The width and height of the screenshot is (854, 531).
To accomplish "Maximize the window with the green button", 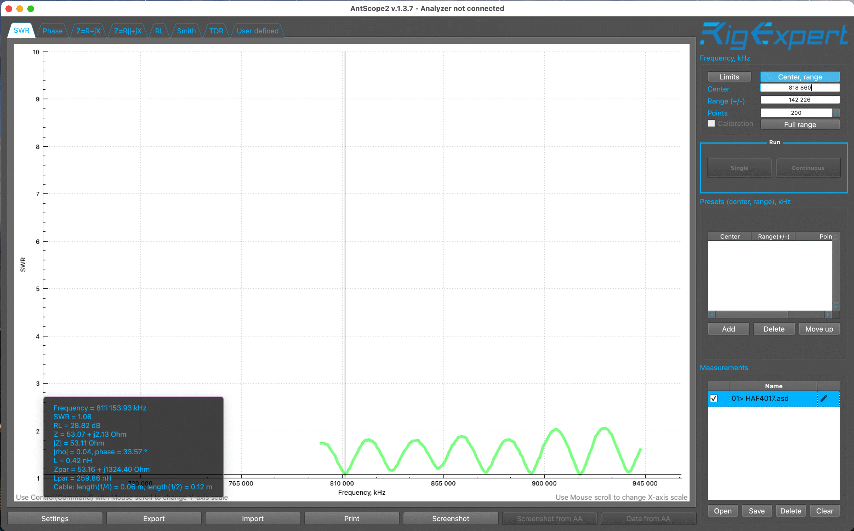I will [x=31, y=8].
